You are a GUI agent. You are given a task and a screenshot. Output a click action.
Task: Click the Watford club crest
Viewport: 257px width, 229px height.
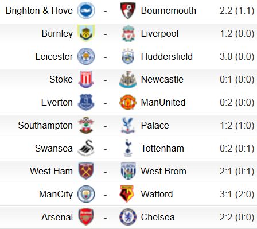tap(127, 194)
